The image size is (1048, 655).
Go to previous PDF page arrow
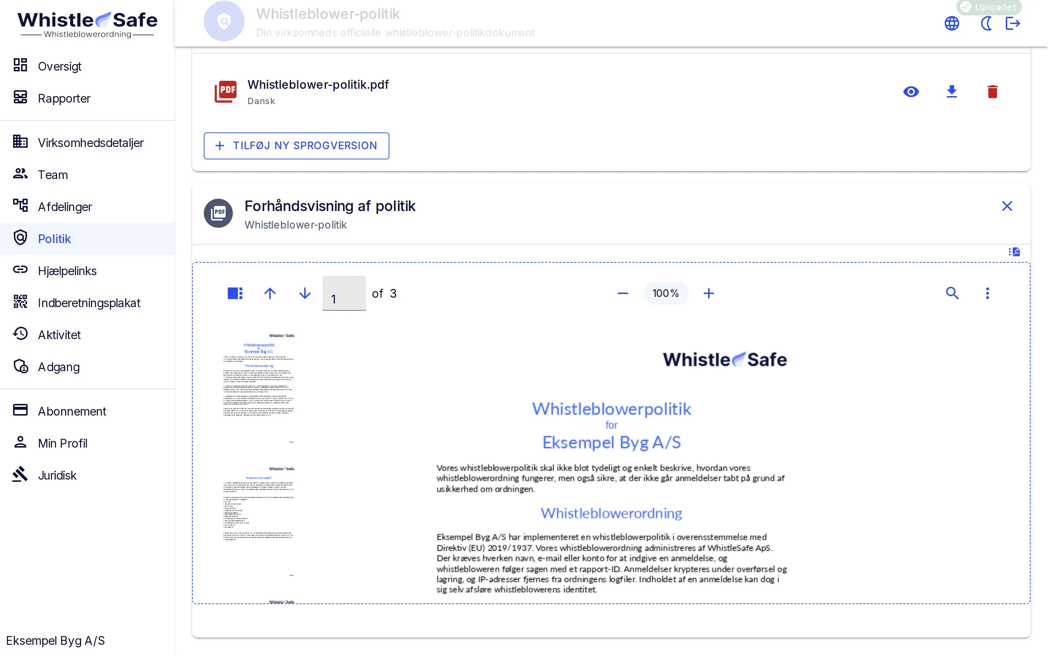[x=270, y=293]
